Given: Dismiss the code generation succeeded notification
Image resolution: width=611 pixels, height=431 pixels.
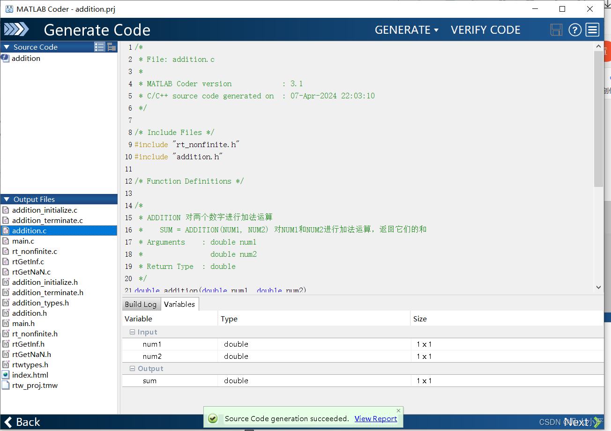Looking at the screenshot, I should [x=398, y=410].
